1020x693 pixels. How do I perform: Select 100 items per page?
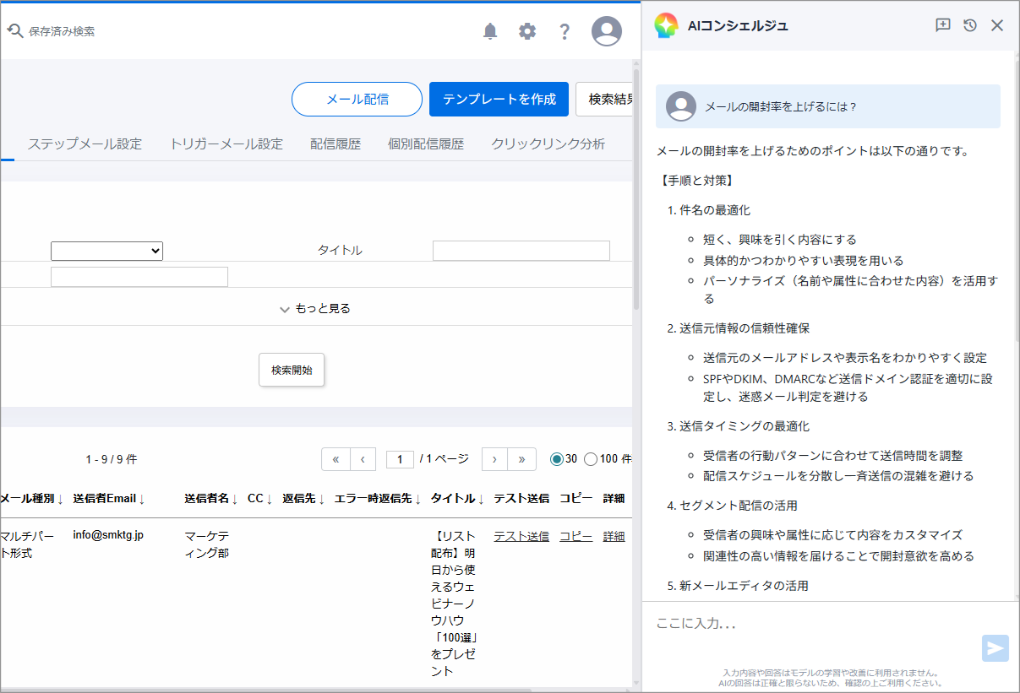[591, 459]
